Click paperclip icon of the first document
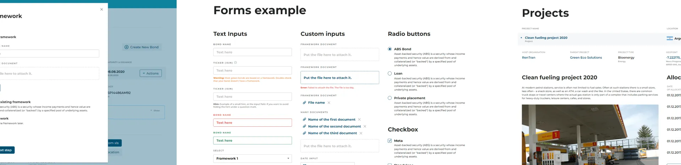Screen dimensions: 681x165 coord(304,120)
